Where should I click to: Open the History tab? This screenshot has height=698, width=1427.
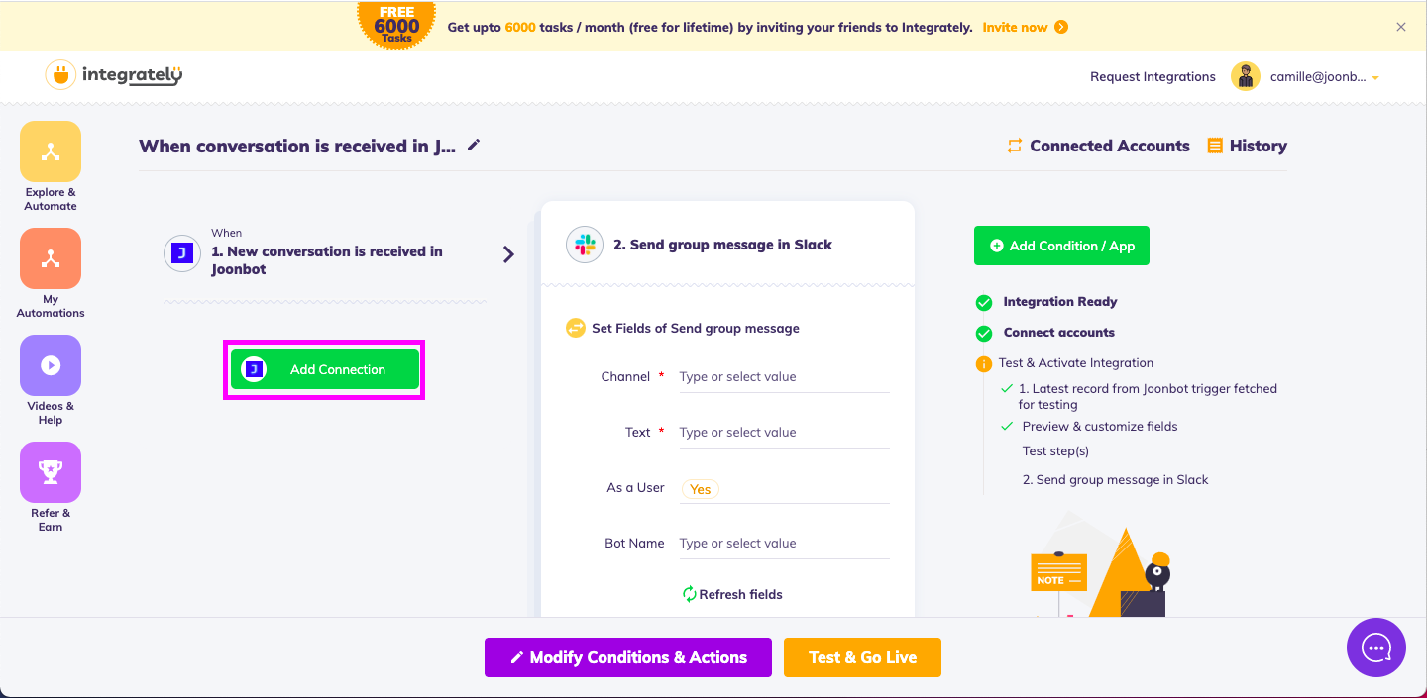pyautogui.click(x=1247, y=146)
